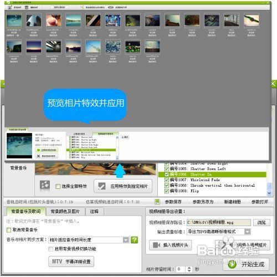Click the eye icon in top toolbar
277x277 pixels.
point(111,7)
